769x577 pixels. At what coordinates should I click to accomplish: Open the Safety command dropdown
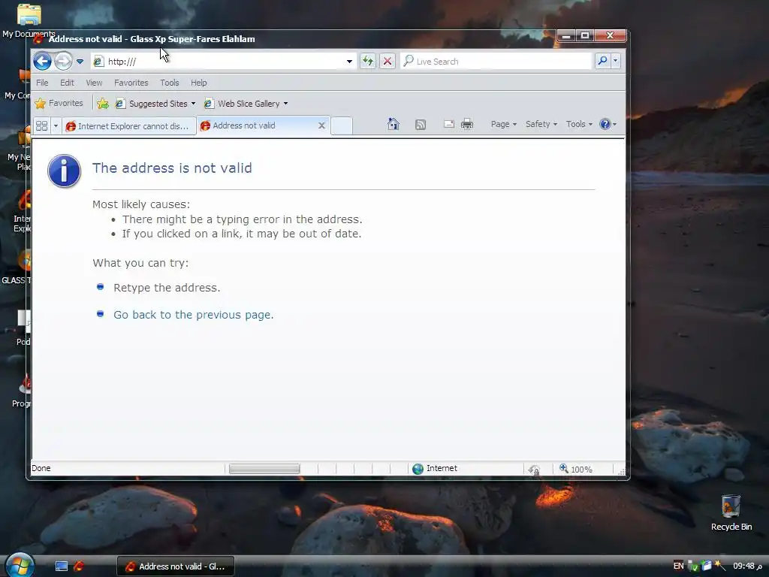coord(541,124)
